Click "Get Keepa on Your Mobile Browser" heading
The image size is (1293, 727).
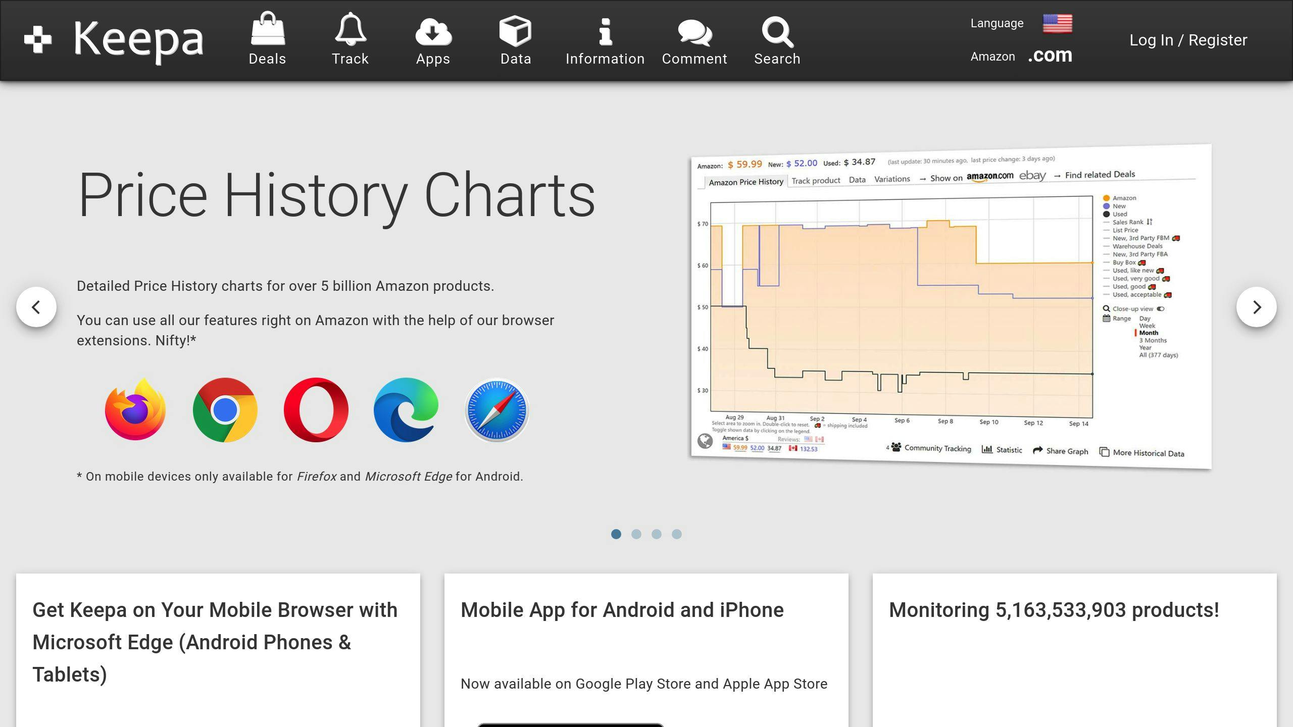tap(215, 642)
